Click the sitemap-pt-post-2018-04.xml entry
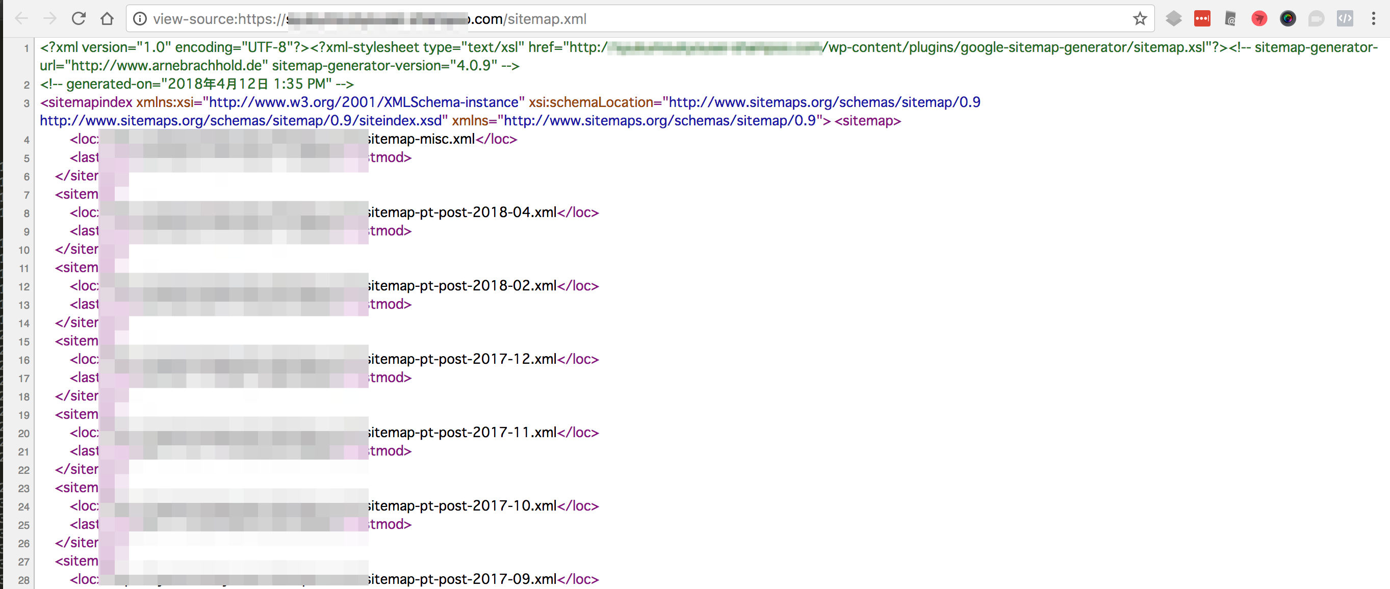This screenshot has width=1390, height=589. click(x=462, y=212)
